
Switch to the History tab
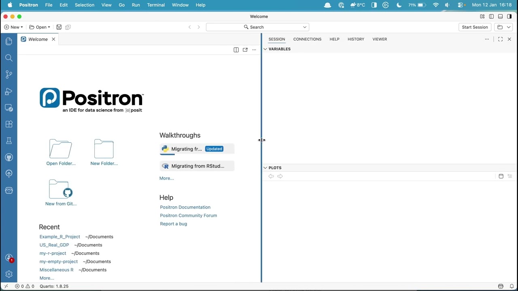pyautogui.click(x=356, y=39)
